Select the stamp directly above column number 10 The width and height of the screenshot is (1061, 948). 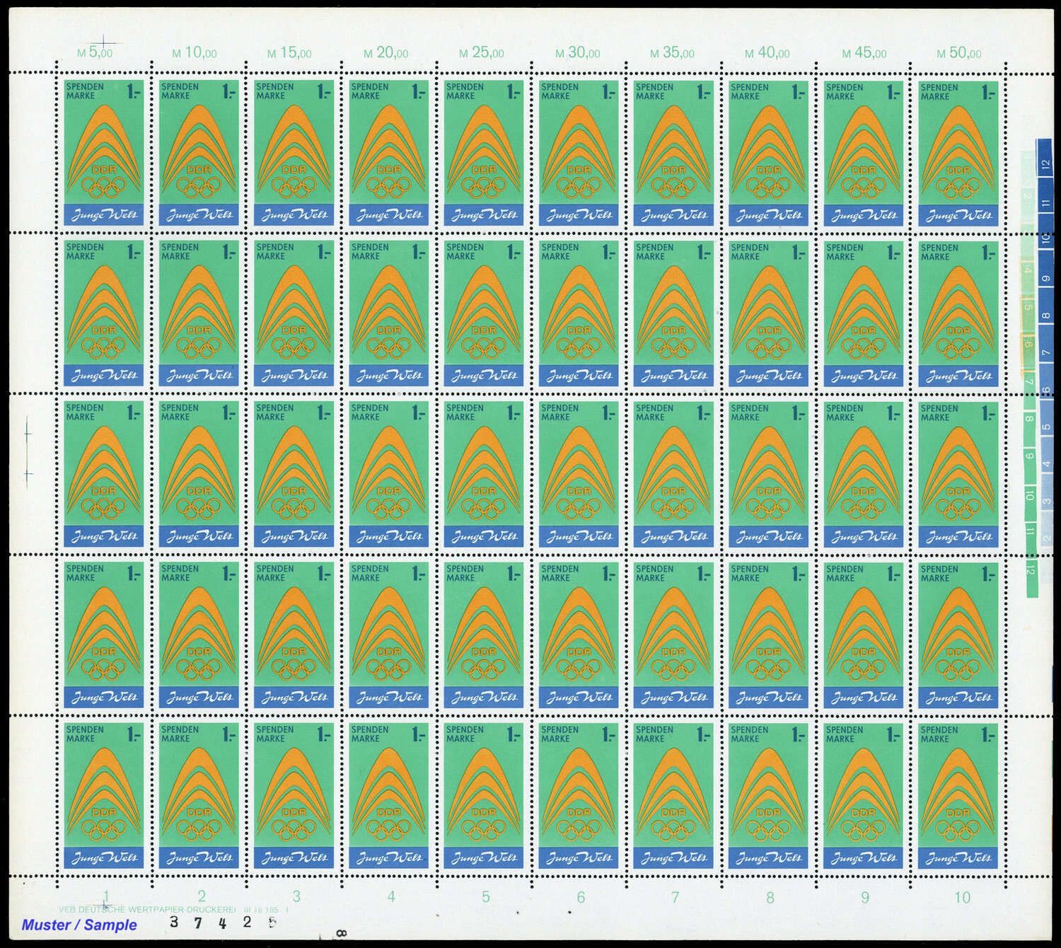pos(958,796)
